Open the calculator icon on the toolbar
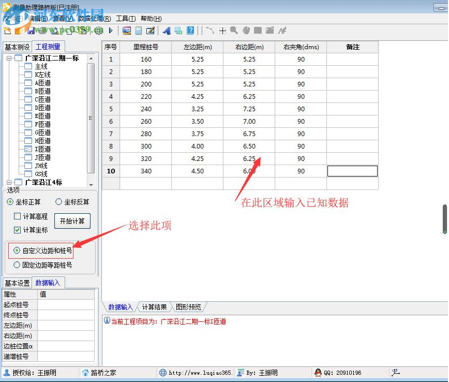This screenshot has height=382, width=449. [138, 31]
